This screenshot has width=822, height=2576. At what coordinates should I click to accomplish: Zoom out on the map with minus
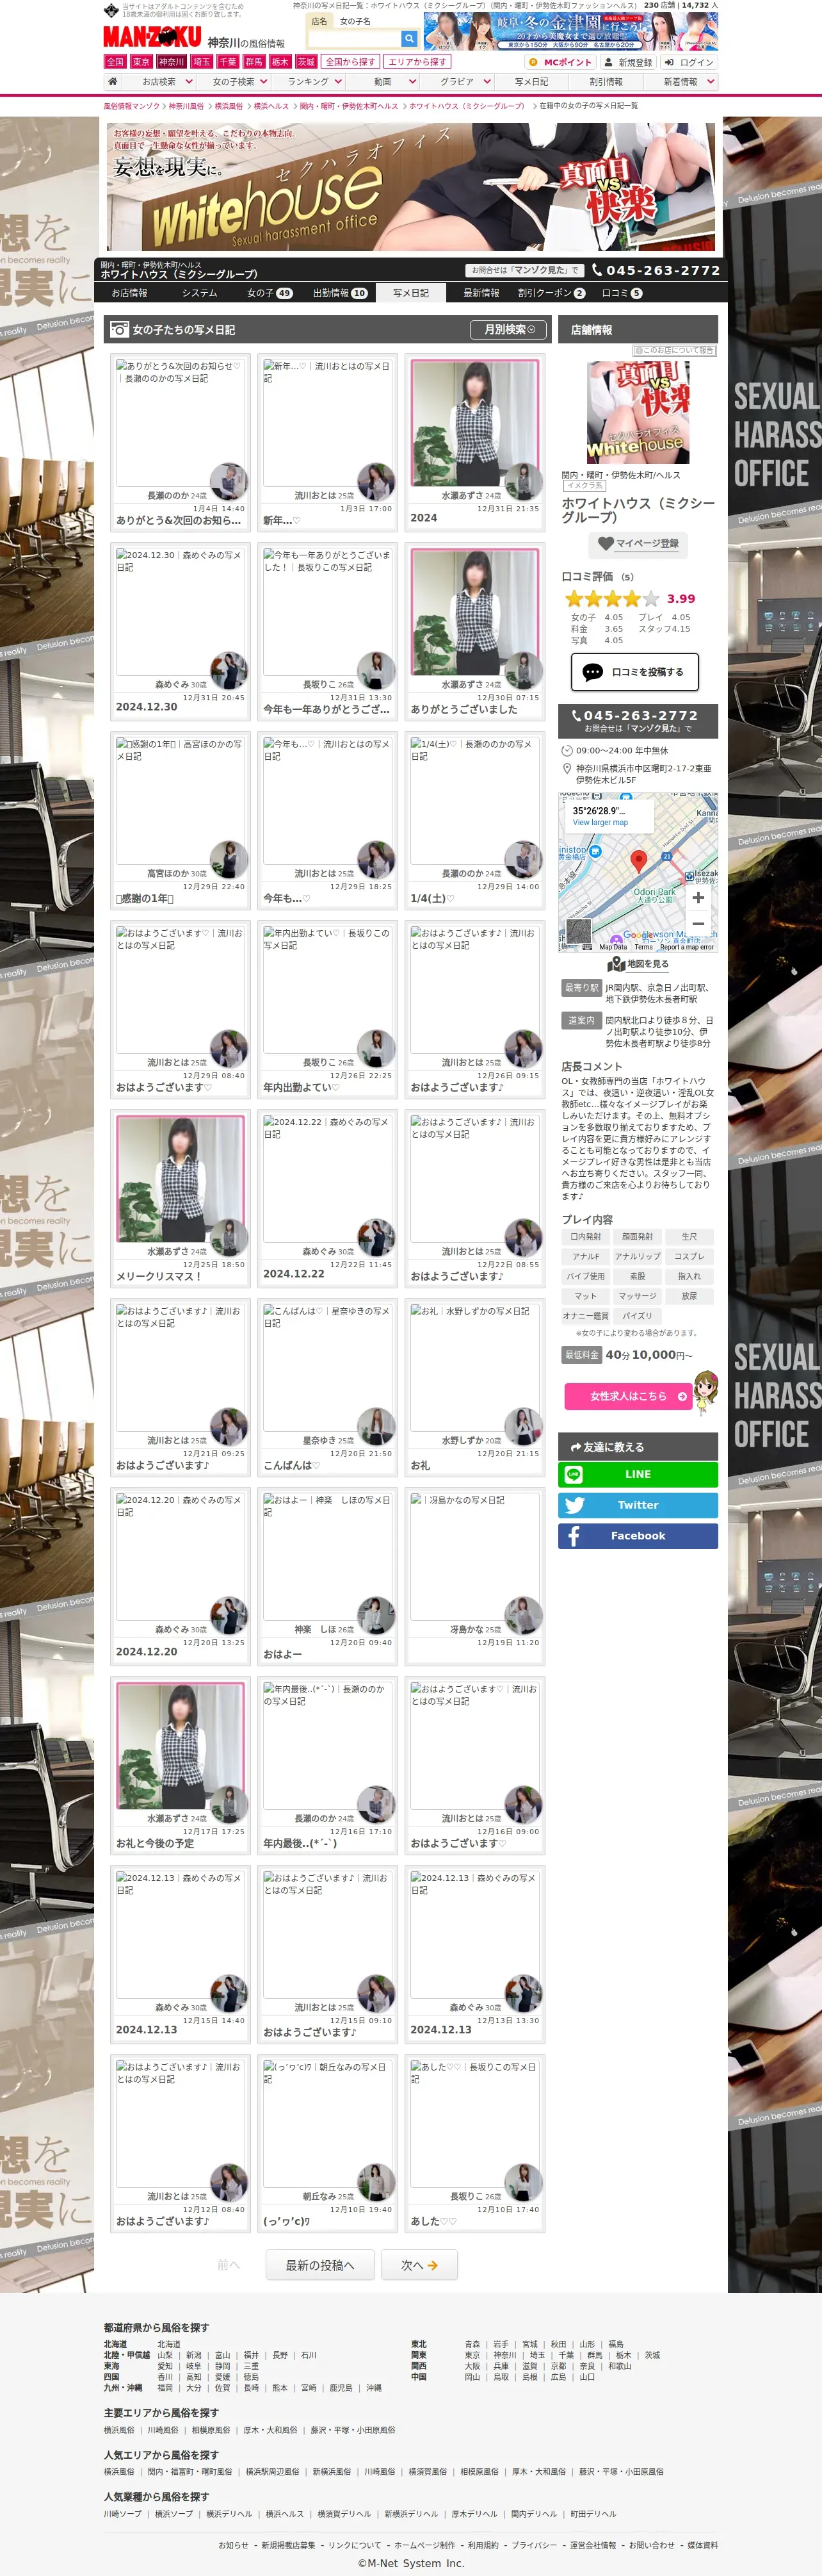click(x=698, y=925)
